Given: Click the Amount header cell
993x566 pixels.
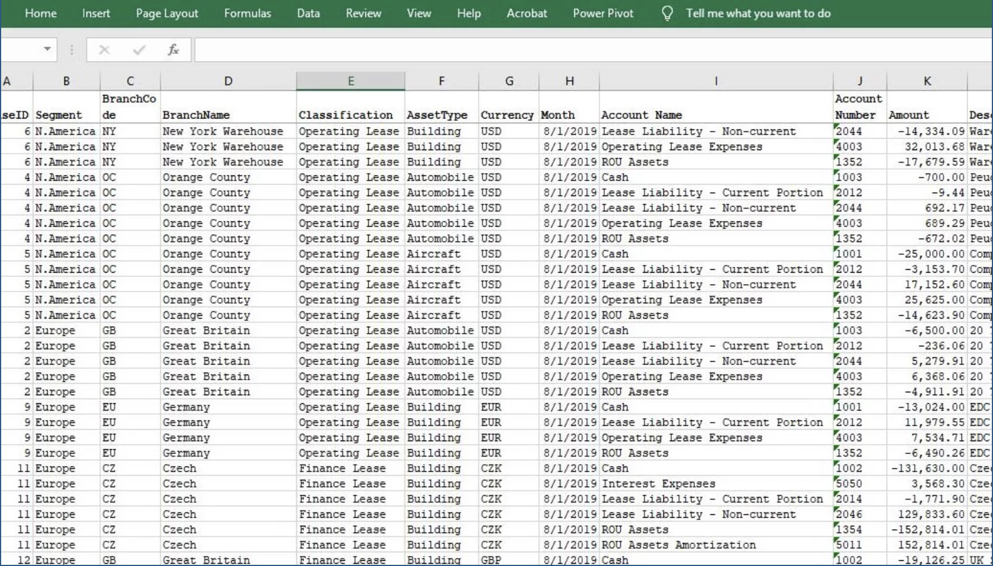Looking at the screenshot, I should (927, 107).
